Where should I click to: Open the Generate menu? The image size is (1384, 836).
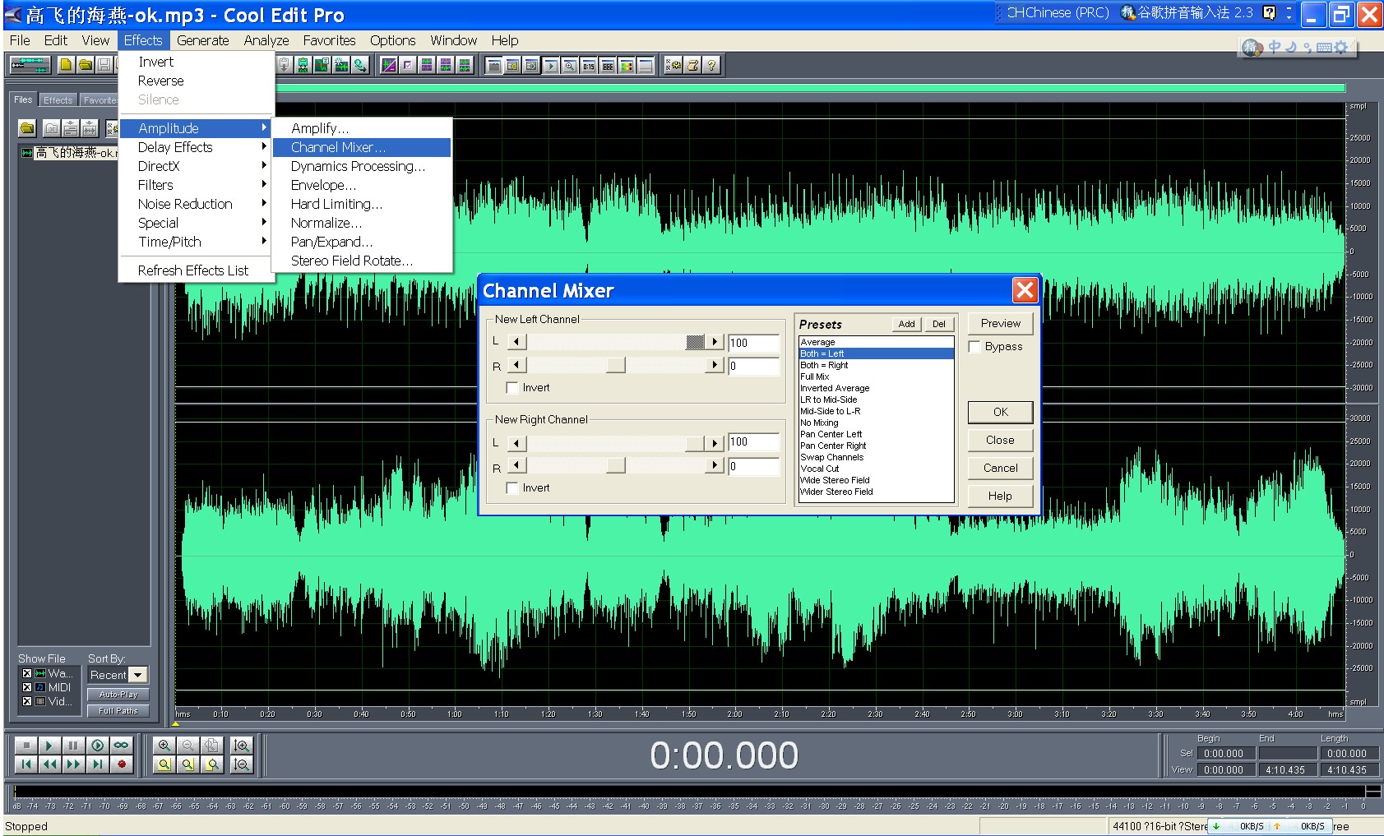coord(203,40)
